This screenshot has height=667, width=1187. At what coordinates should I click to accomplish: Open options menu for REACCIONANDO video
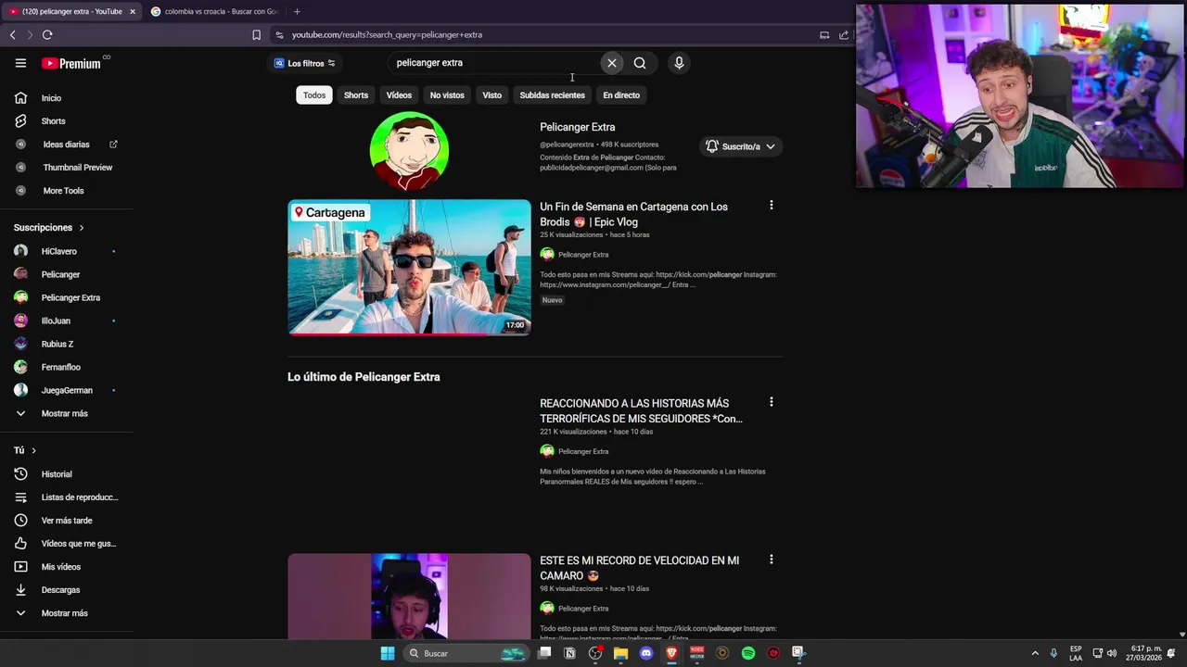pyautogui.click(x=771, y=402)
